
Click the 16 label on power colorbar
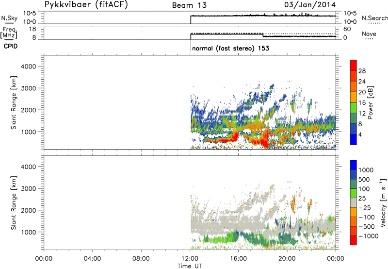362,102
